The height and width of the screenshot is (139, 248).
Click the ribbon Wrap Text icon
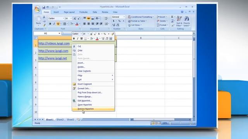[106, 19]
